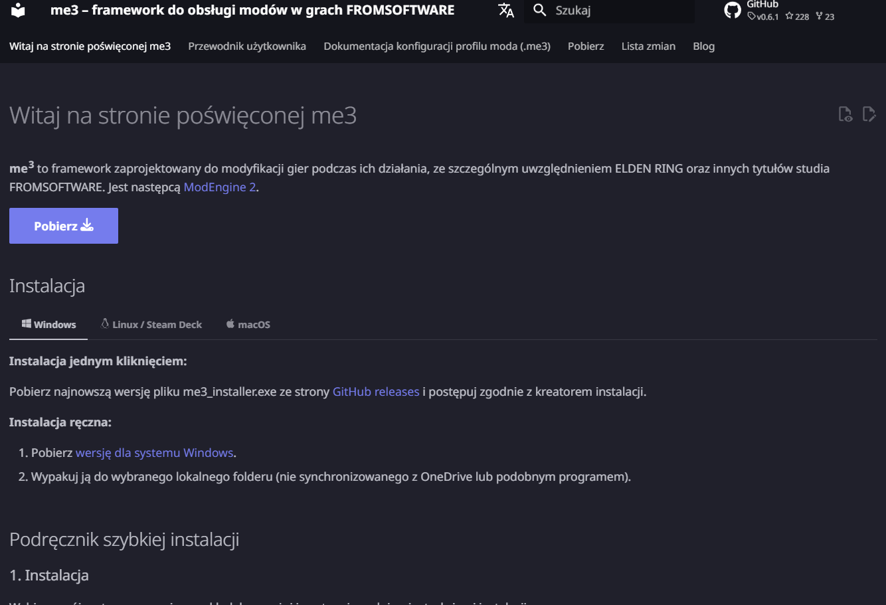
Task: Click the search field labeled Szukaj
Action: pyautogui.click(x=610, y=11)
